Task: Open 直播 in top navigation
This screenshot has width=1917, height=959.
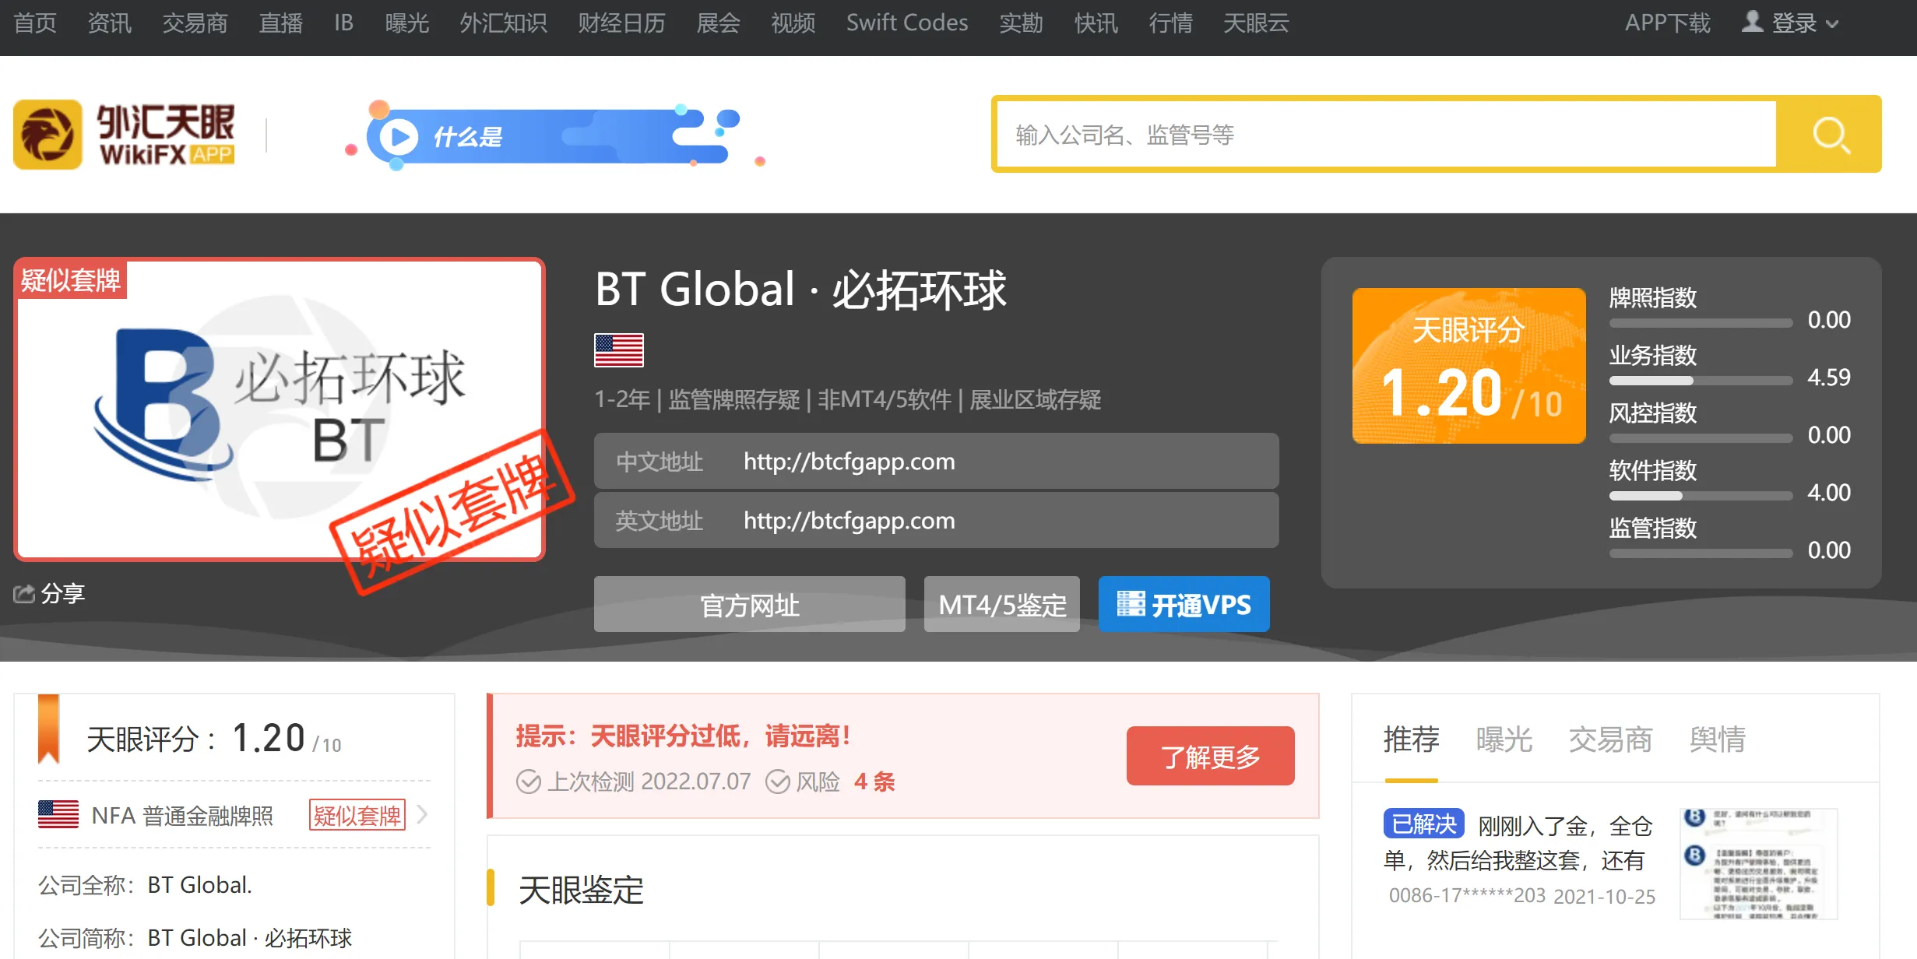Action: point(281,23)
